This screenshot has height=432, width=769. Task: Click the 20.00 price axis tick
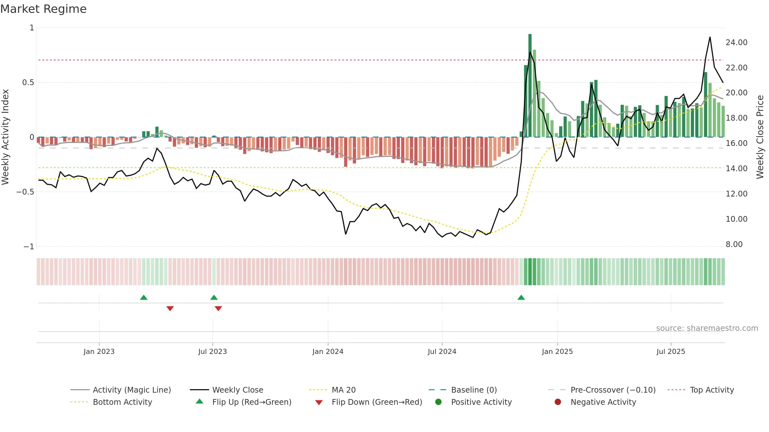point(736,92)
